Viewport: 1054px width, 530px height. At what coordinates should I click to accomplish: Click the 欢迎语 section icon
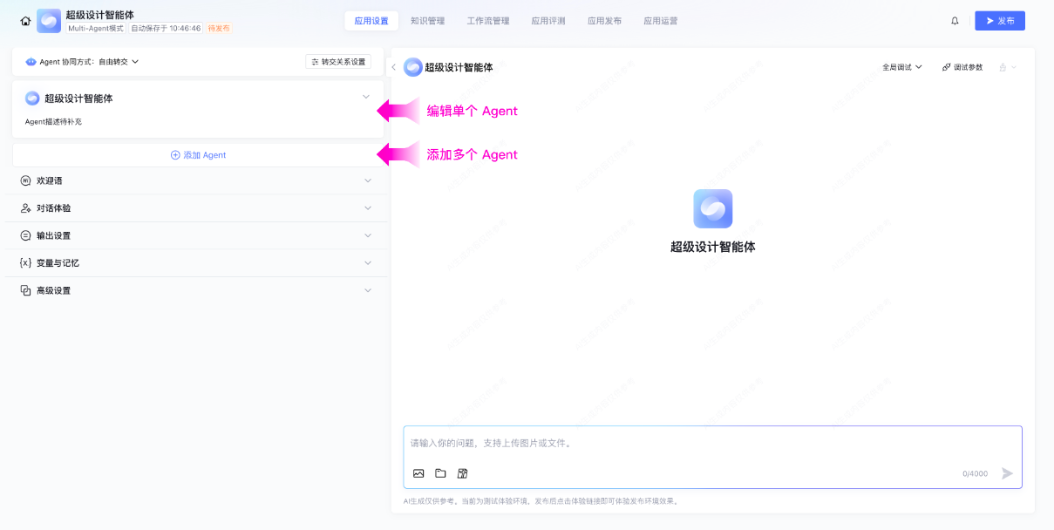[25, 180]
